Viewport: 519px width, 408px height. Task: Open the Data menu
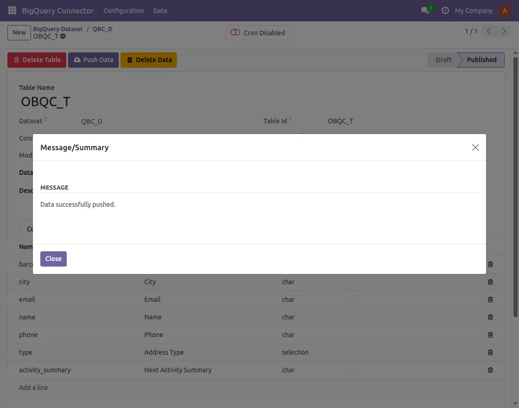pos(160,11)
